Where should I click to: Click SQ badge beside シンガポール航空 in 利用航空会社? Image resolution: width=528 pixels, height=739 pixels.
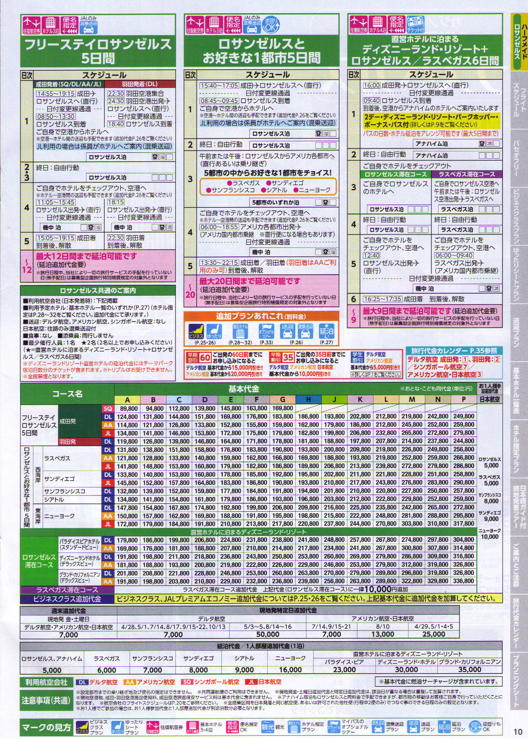[187, 682]
